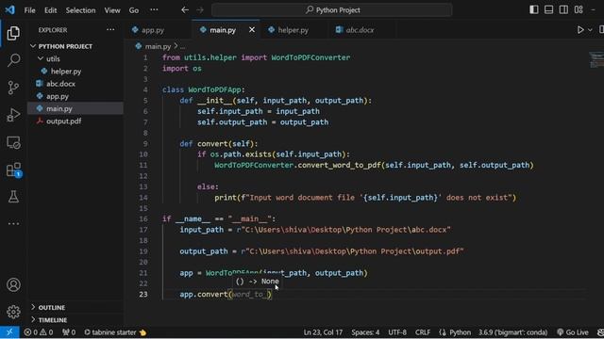Switch to the abc.docx tab

click(360, 30)
